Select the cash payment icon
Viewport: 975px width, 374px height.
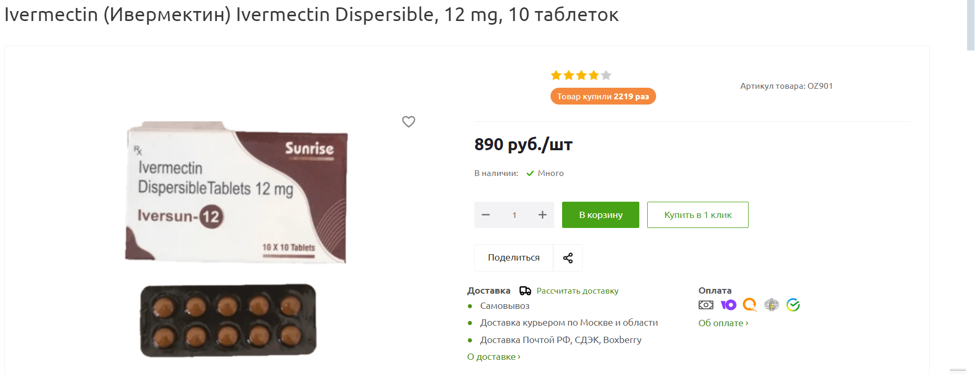point(706,305)
